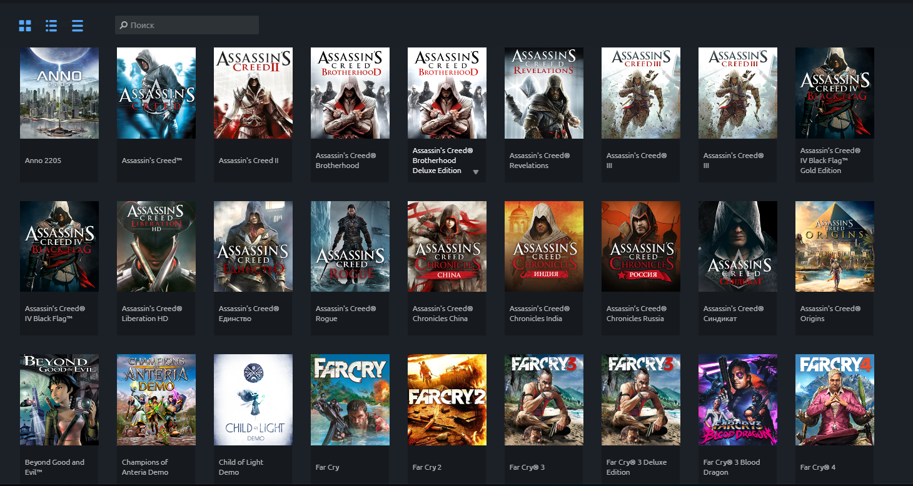913x486 pixels.
Task: Click the Far Cry 2 title text
Action: pos(427,467)
